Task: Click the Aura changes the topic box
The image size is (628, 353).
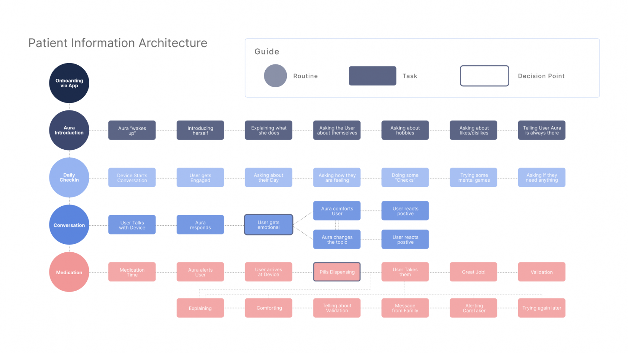Action: coord(337,239)
